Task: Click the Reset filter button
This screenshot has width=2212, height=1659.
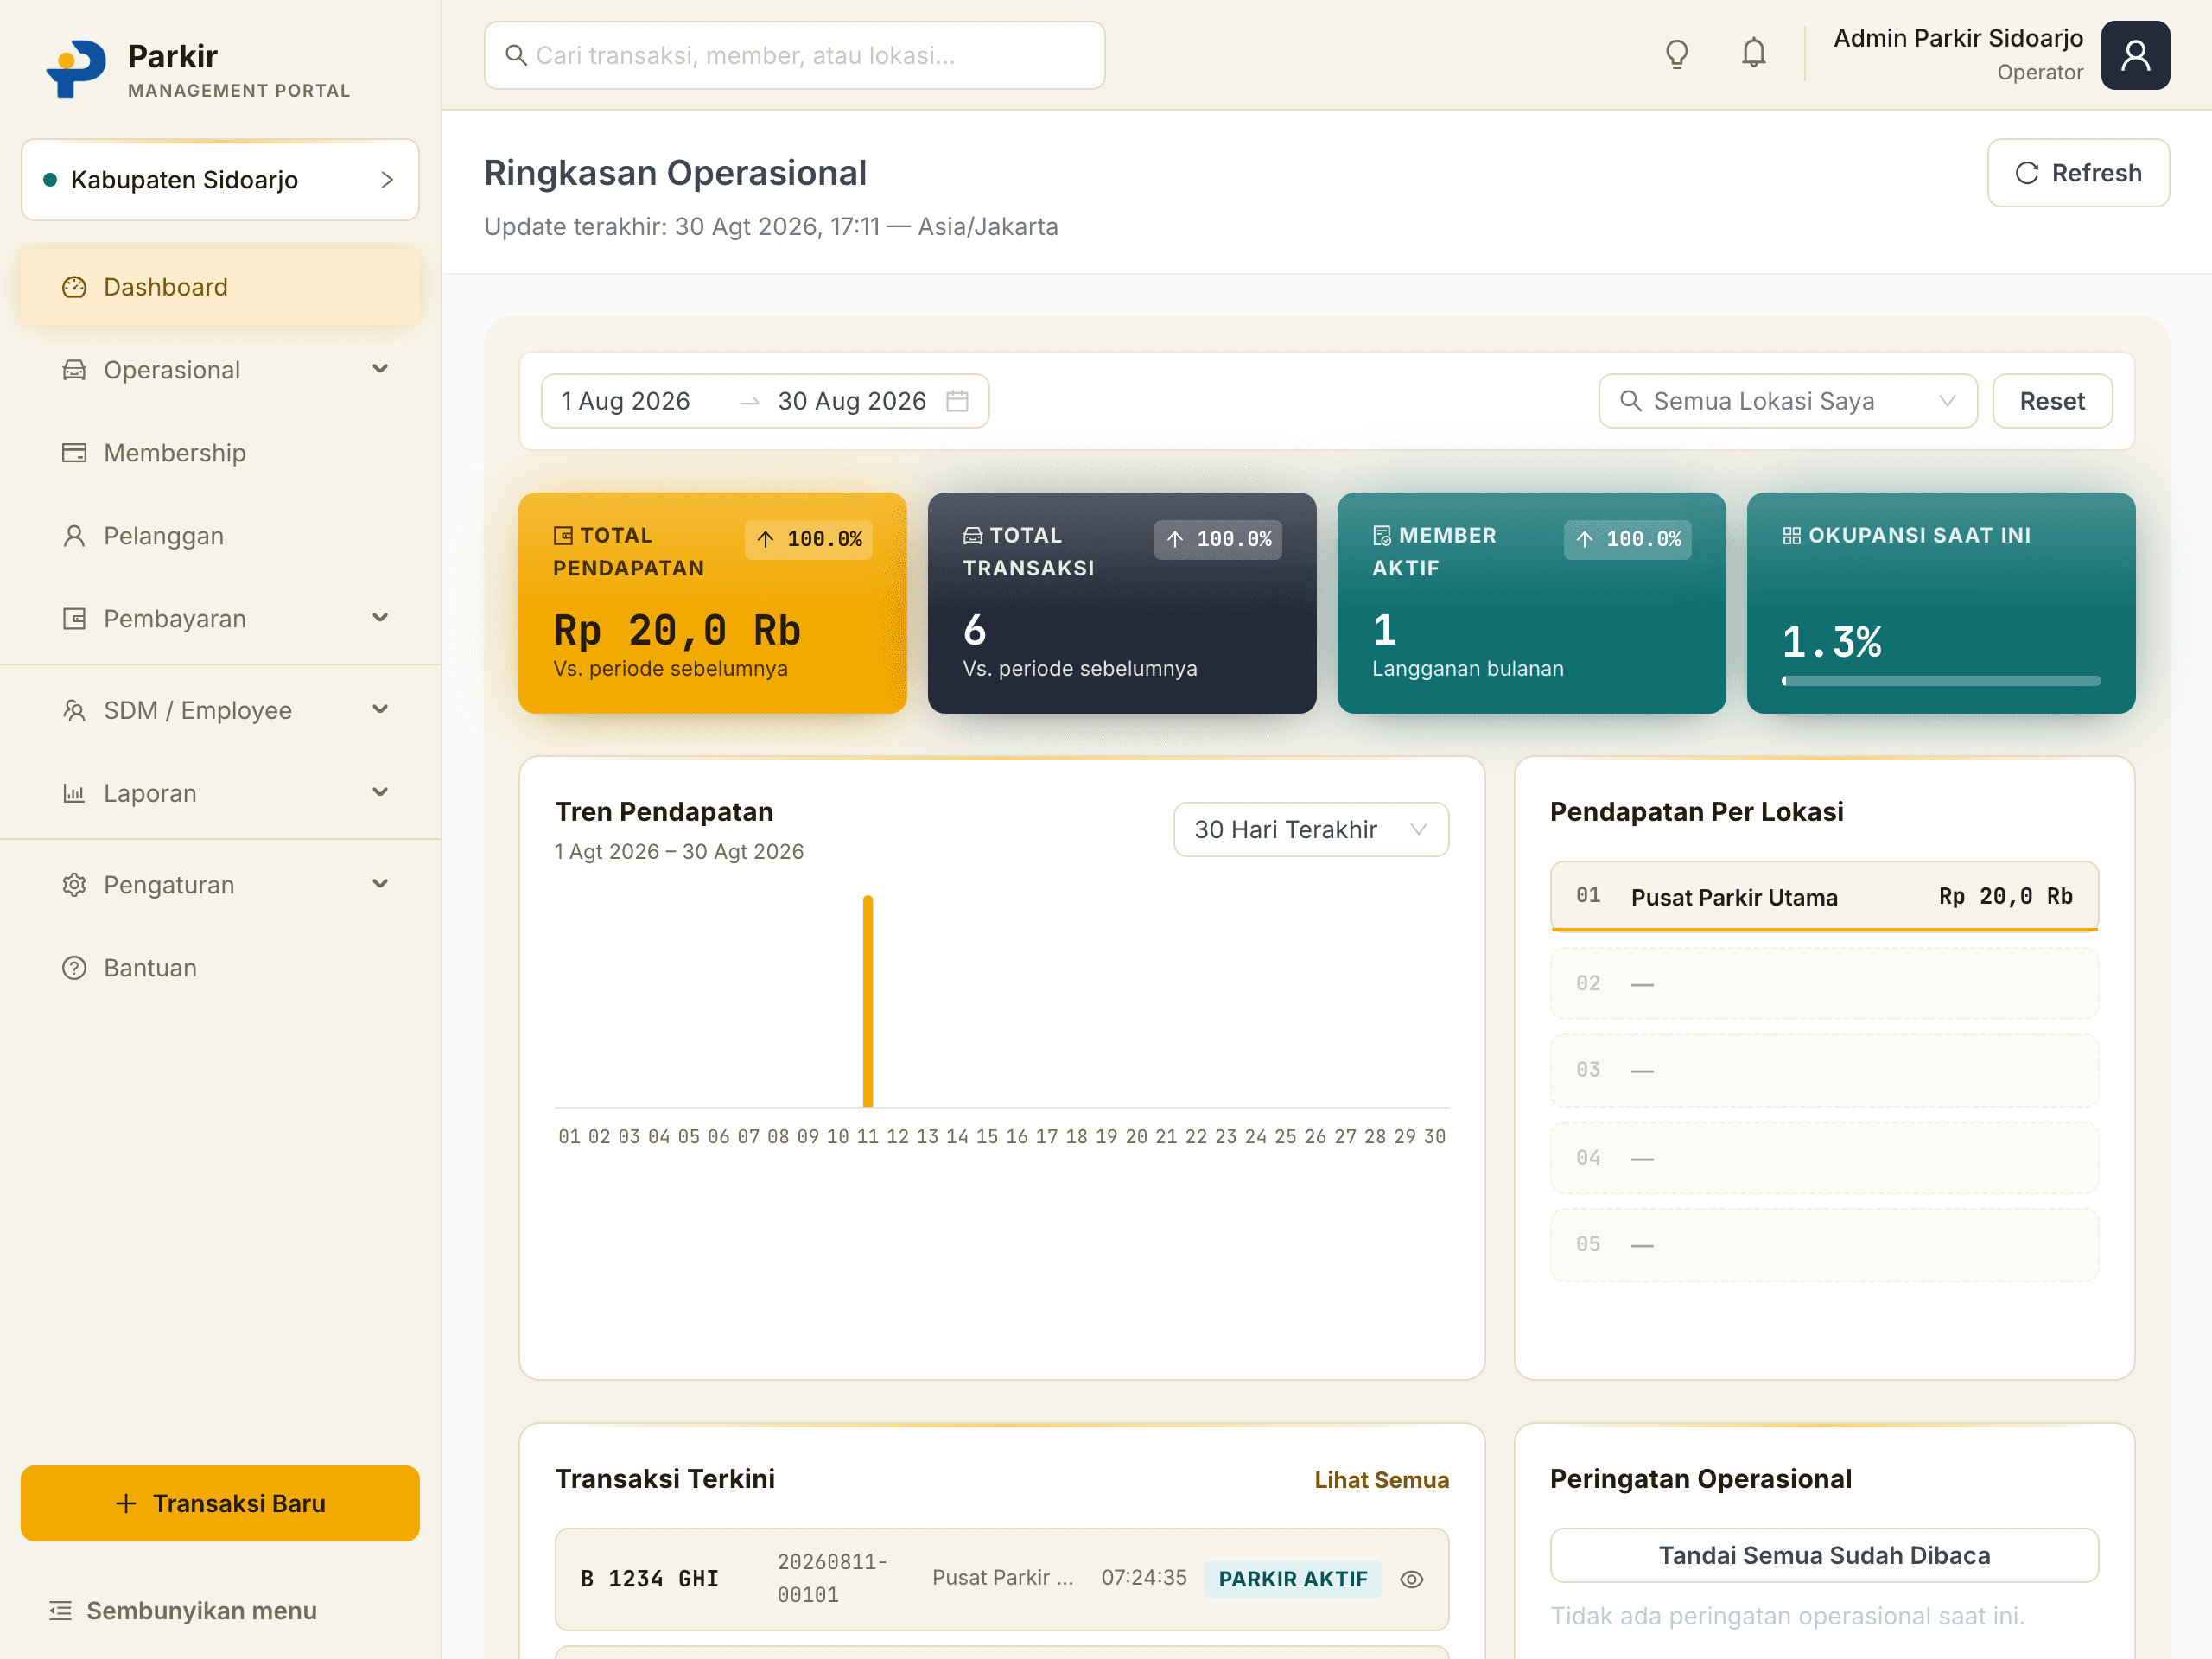Action: click(2051, 401)
